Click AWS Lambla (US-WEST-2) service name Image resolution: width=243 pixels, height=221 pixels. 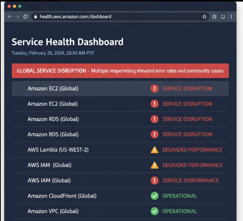pyautogui.click(x=58, y=150)
